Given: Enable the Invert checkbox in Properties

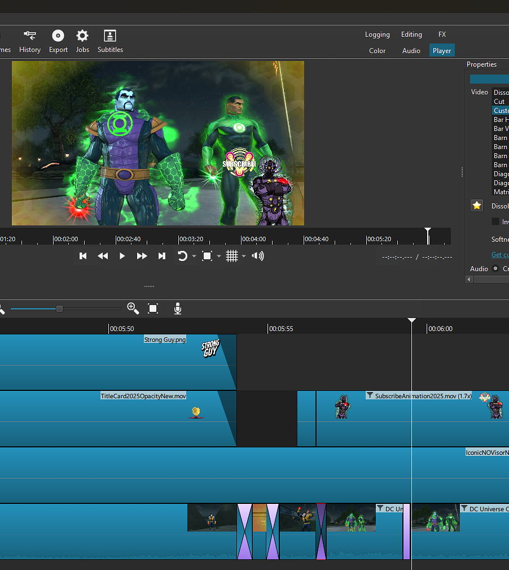Looking at the screenshot, I should point(495,222).
